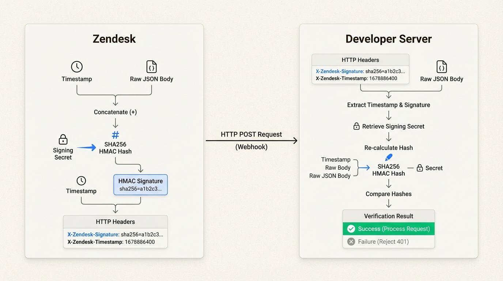
Task: Click the Retrieve Signing Secret lock icon
Action: click(356, 126)
